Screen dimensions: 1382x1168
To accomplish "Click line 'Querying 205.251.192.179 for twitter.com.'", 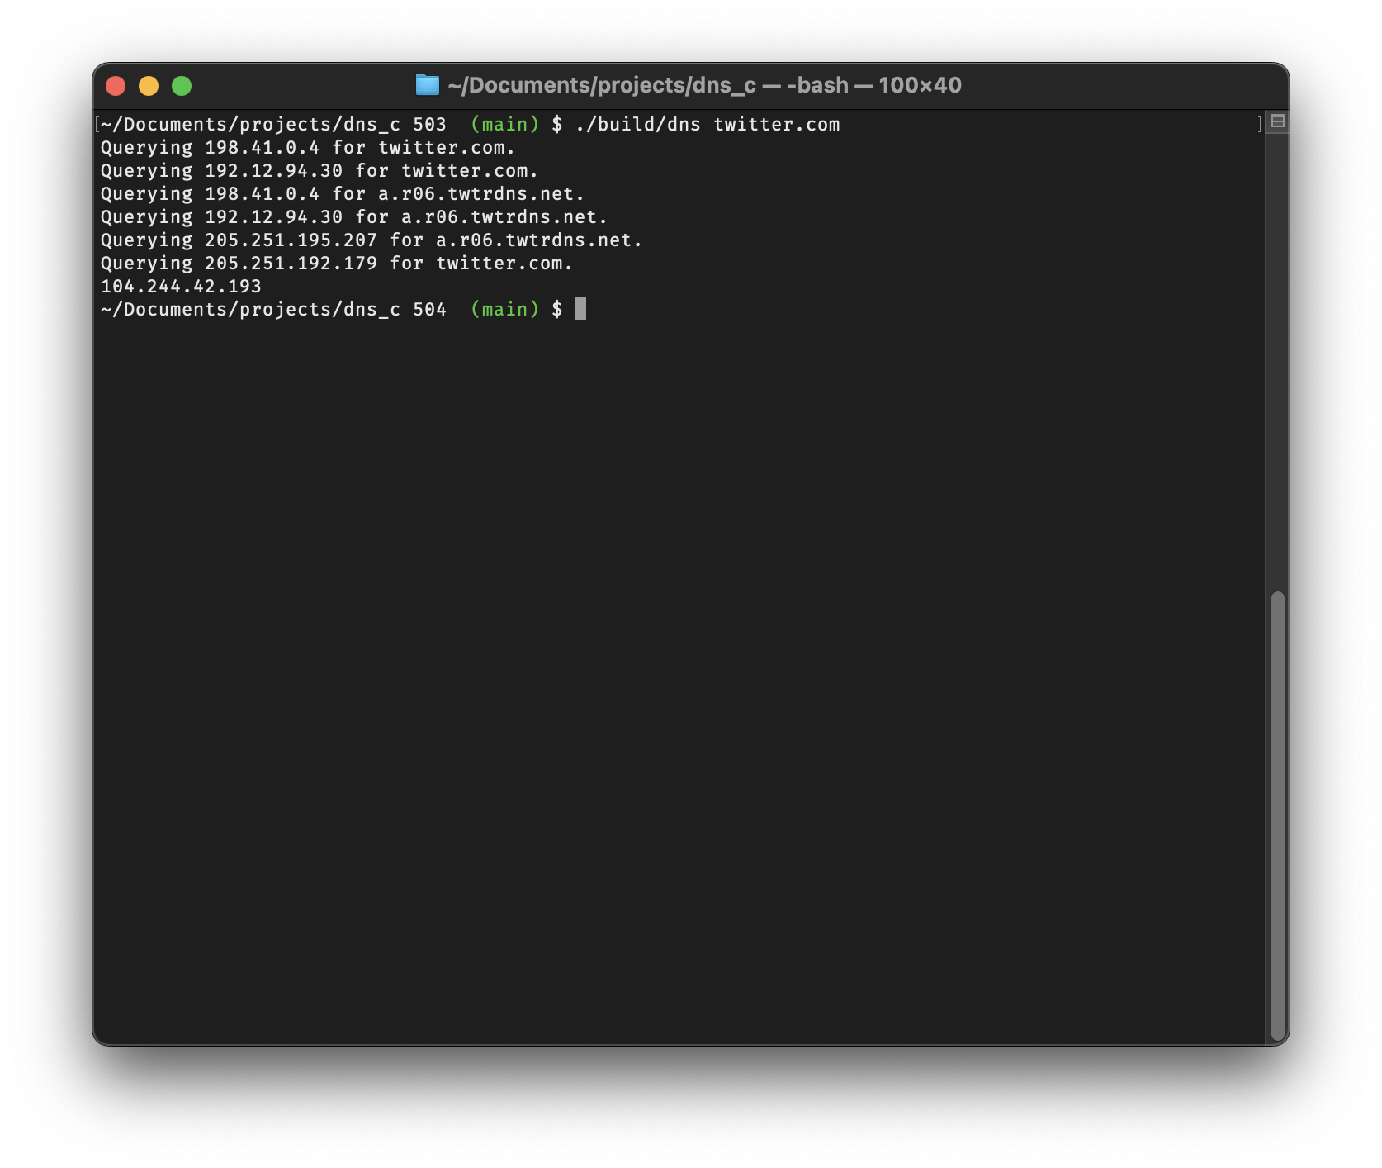I will [336, 264].
